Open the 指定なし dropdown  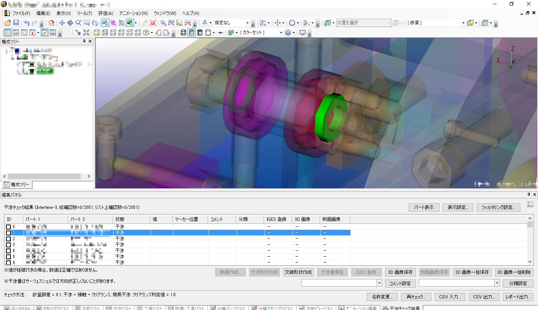(x=247, y=23)
